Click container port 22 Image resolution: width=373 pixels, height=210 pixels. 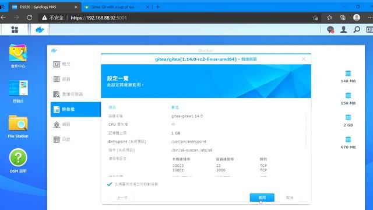(219, 166)
